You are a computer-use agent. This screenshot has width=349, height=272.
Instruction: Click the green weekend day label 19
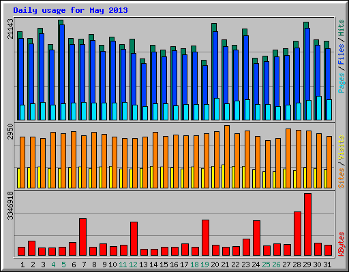[204, 265]
